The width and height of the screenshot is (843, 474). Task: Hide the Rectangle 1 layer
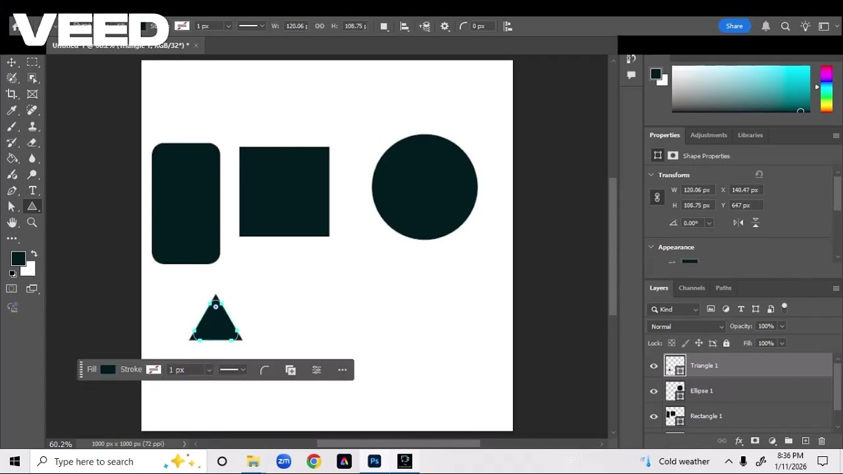(654, 416)
